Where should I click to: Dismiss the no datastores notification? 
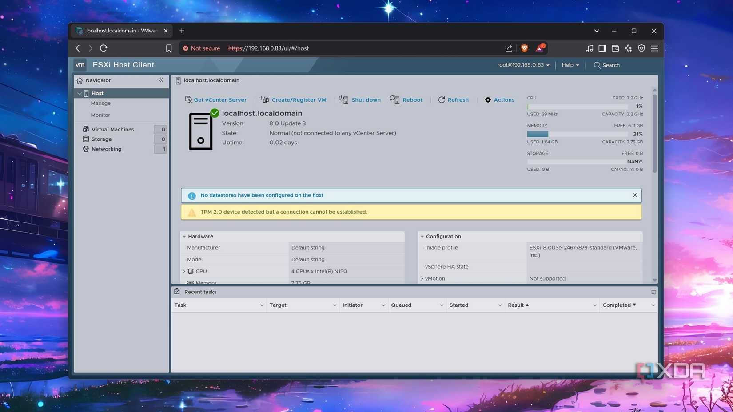click(x=635, y=195)
